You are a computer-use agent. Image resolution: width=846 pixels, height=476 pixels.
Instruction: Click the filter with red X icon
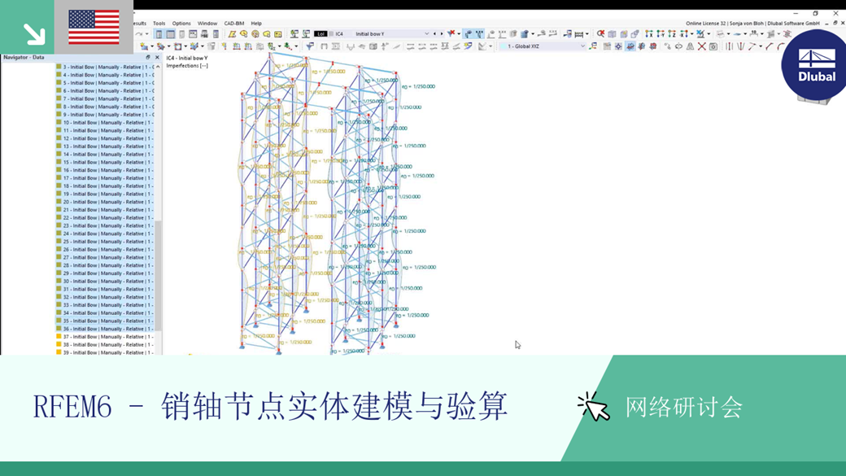click(x=451, y=33)
